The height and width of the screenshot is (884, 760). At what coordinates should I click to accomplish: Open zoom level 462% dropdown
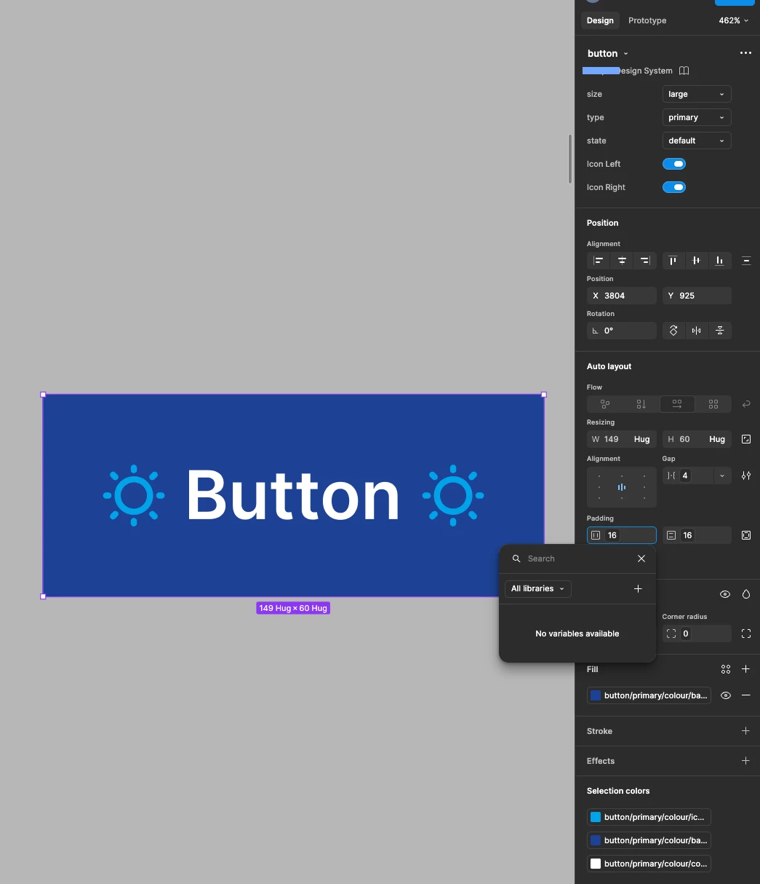tap(733, 20)
